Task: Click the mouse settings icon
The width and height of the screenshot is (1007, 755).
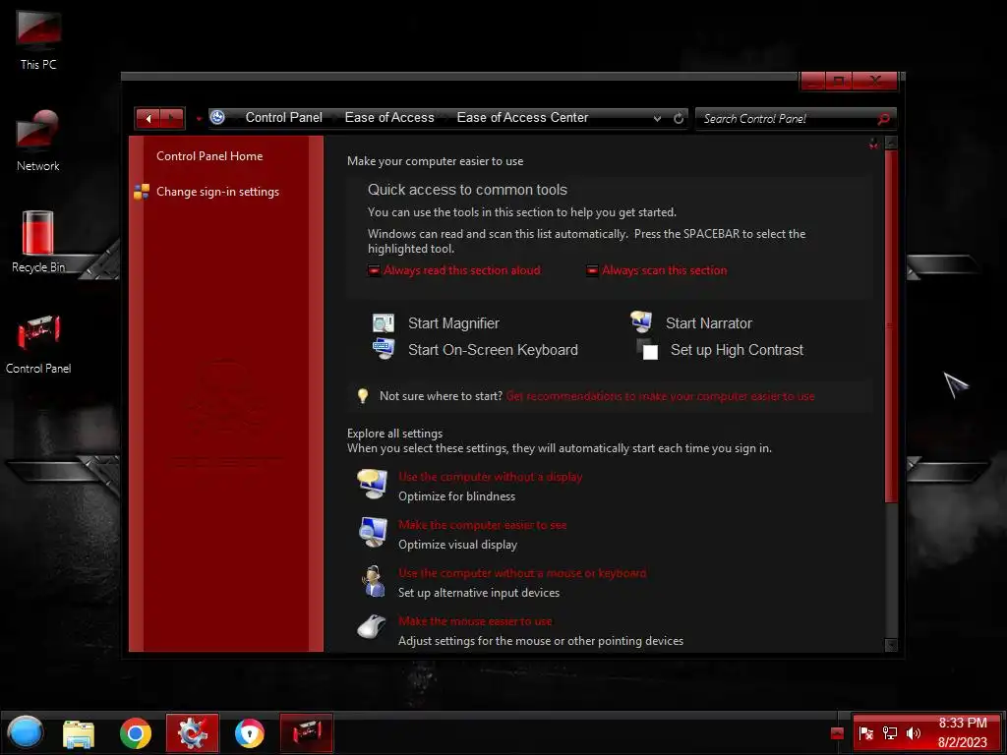Action: 372,626
